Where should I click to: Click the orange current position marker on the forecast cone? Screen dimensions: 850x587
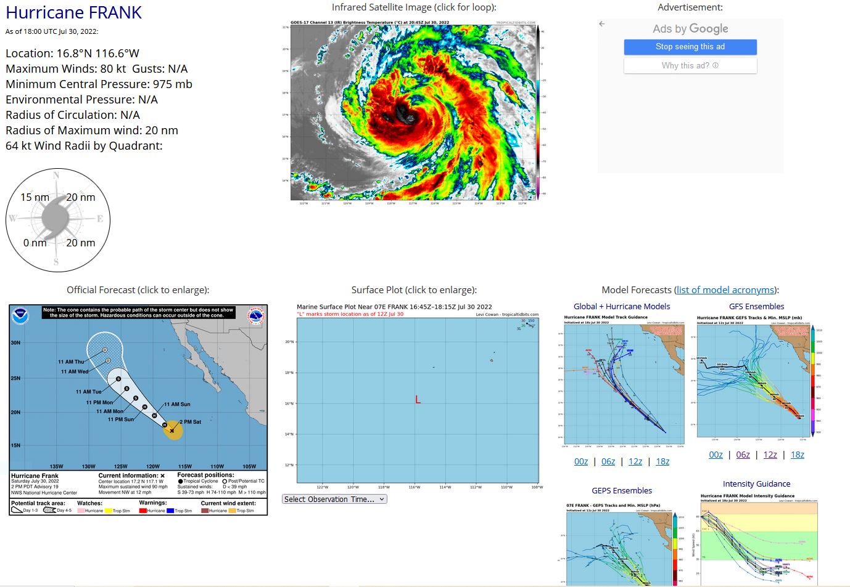click(173, 430)
